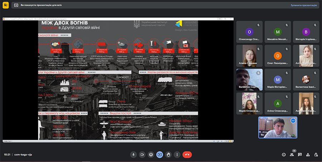Click the 10:21 clock in the bottom bar
Viewport: 322px width, 162px height.
(7, 155)
